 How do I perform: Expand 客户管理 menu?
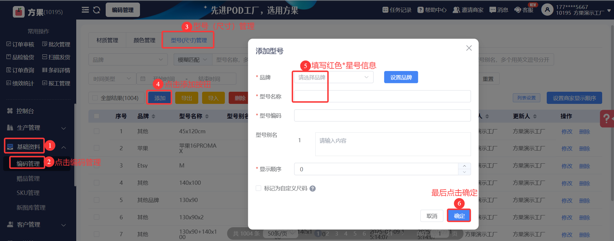37,224
